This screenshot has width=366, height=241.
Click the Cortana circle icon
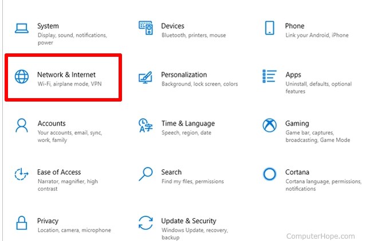[270, 174]
